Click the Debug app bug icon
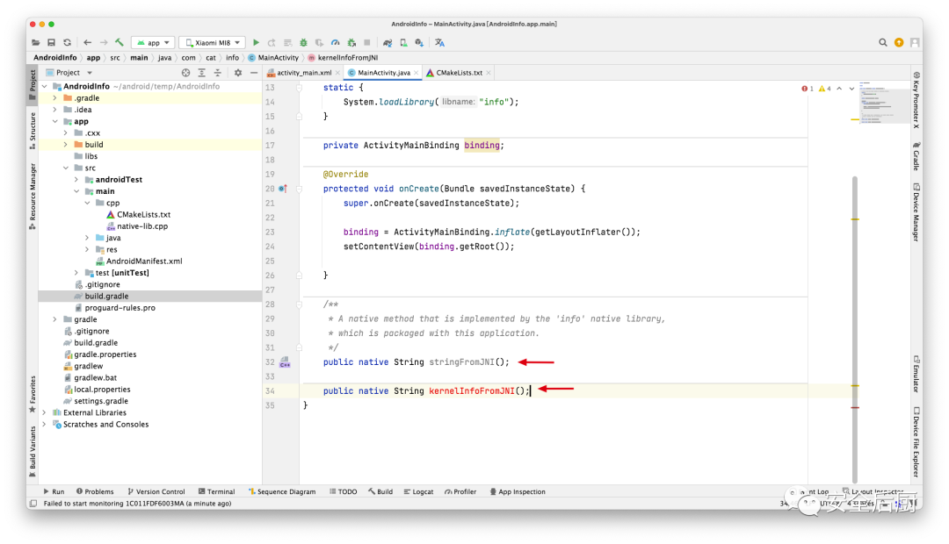The image size is (949, 544). click(303, 42)
